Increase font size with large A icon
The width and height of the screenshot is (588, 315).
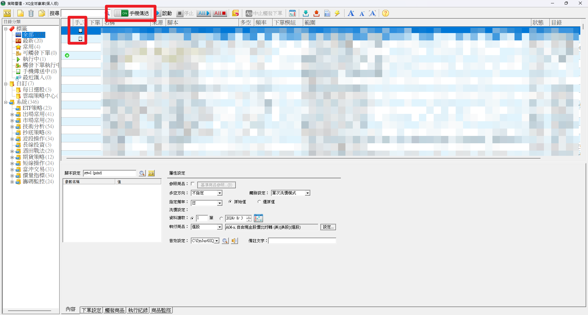coord(351,13)
